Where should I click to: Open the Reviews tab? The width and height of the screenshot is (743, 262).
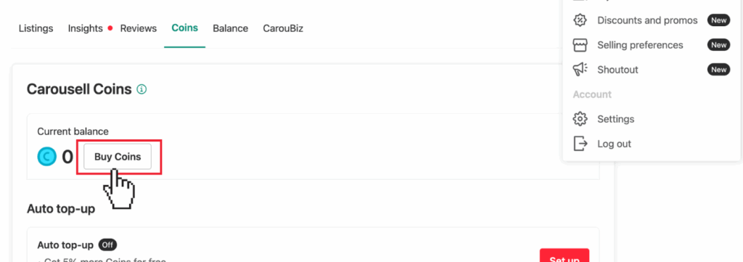[139, 28]
